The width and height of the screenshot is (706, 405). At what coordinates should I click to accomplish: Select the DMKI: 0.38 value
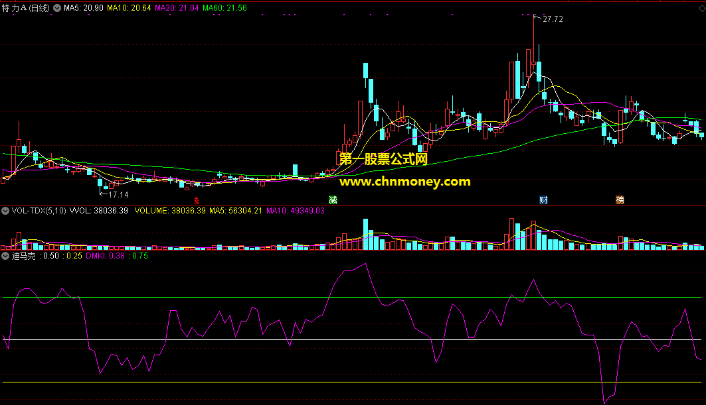105,256
